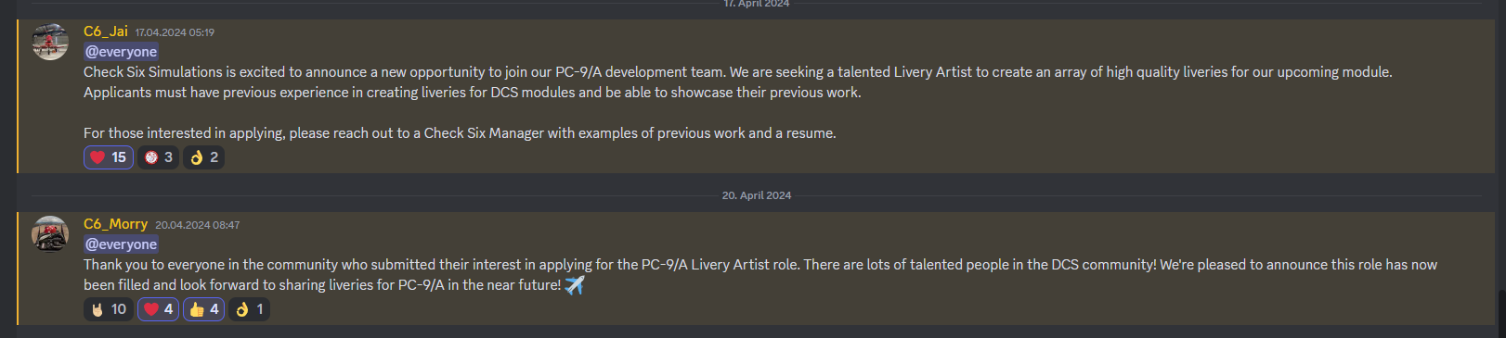Click the OK hand reaction with 1 vote
The height and width of the screenshot is (338, 1506).
click(x=249, y=309)
